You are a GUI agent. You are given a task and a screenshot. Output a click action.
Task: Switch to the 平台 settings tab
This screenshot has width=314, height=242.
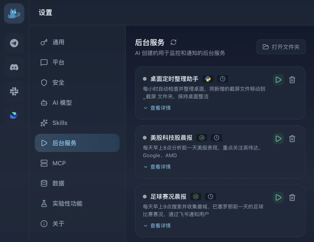[58, 62]
